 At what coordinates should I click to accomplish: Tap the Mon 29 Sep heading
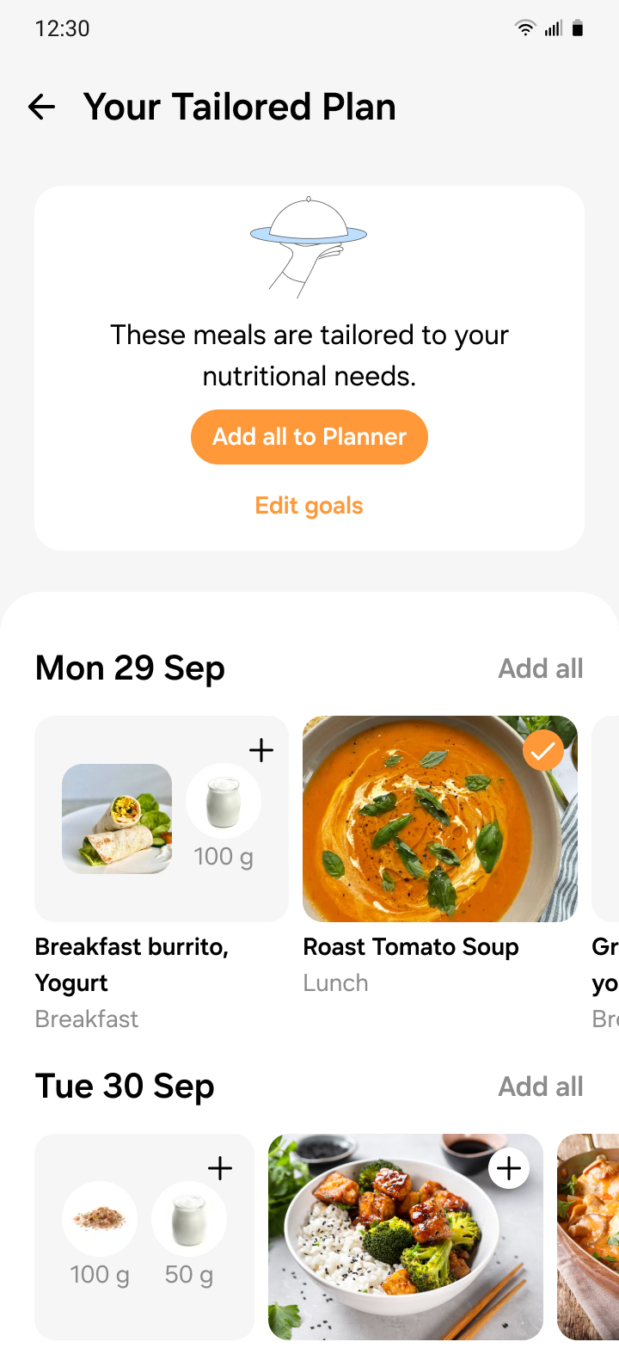coord(130,668)
